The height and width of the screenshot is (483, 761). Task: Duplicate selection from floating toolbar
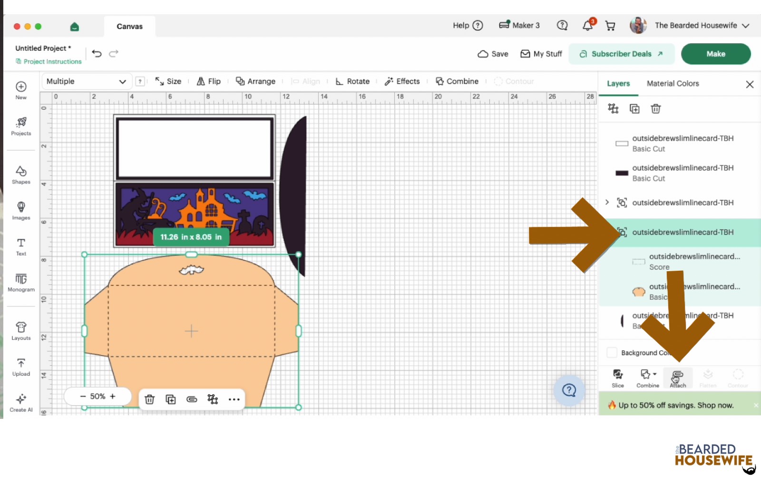click(x=170, y=399)
